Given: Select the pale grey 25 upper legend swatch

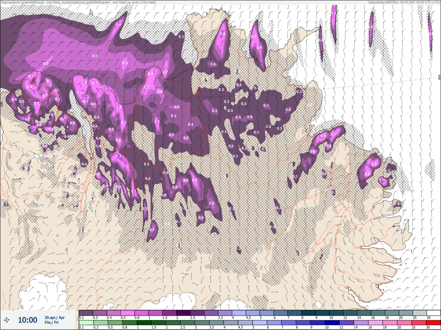Looking at the screenshot, I should (x=420, y=313).
